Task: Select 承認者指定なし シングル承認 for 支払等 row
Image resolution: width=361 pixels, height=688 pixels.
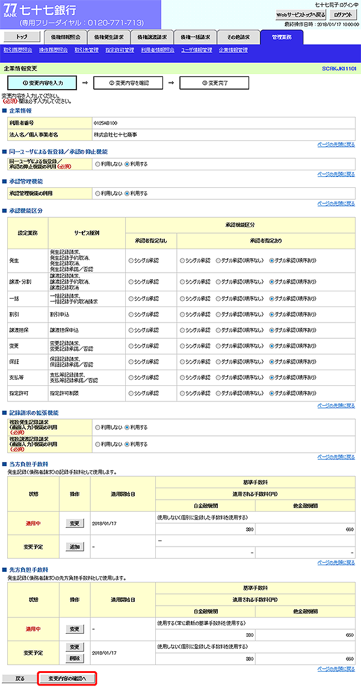Action: click(x=131, y=378)
